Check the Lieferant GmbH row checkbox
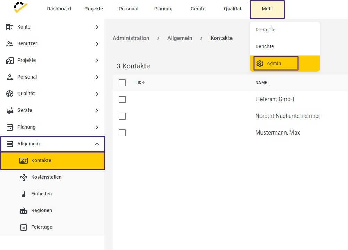 122,99
